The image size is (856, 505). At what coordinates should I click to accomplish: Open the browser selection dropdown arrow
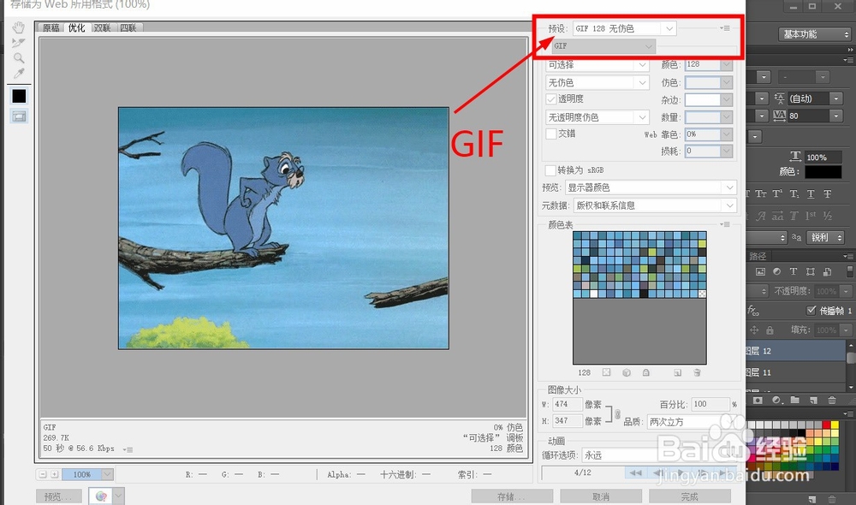click(x=118, y=496)
